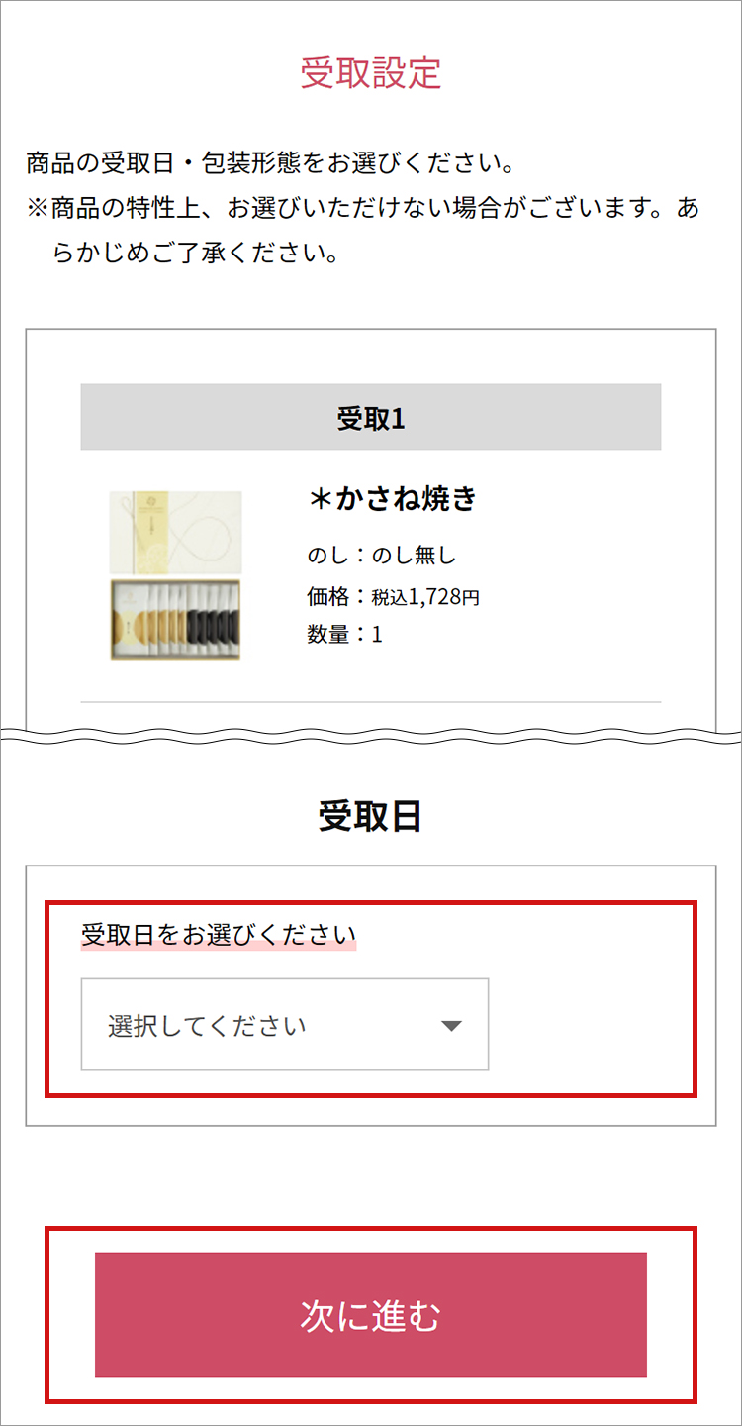The width and height of the screenshot is (742, 1426).
Task: Open the 受取日 date selection dropdown
Action: point(284,1025)
